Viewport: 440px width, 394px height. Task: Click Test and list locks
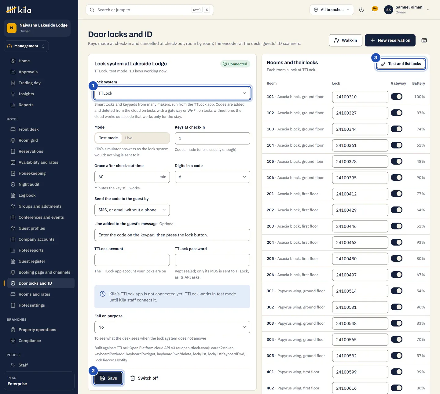(x=401, y=64)
